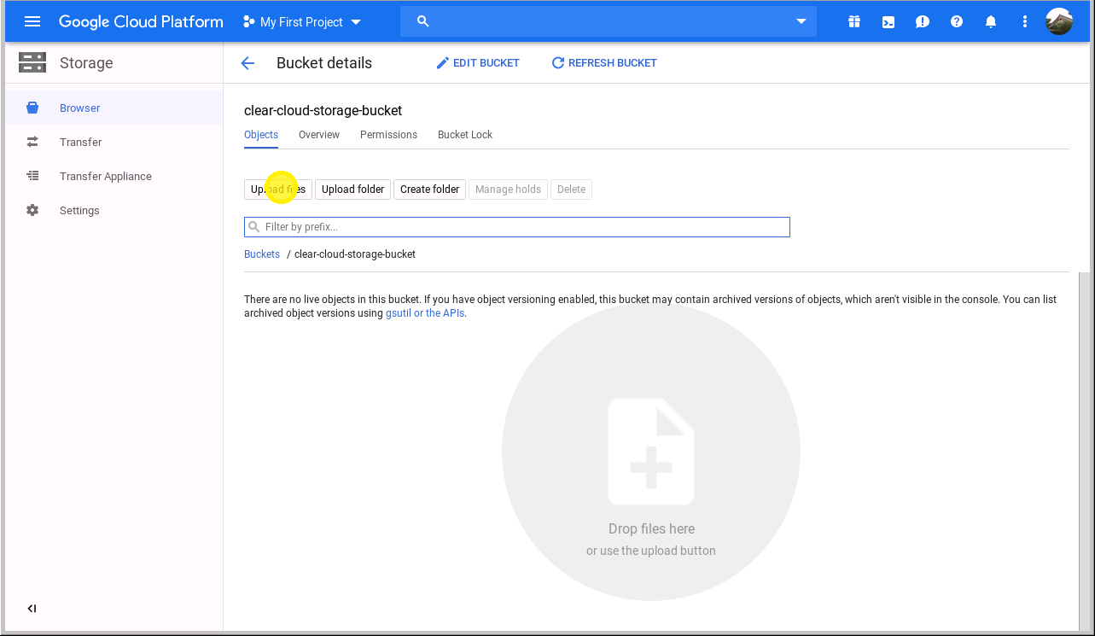Click the Bucket details heading
Screen dimensions: 1095x636
point(324,62)
